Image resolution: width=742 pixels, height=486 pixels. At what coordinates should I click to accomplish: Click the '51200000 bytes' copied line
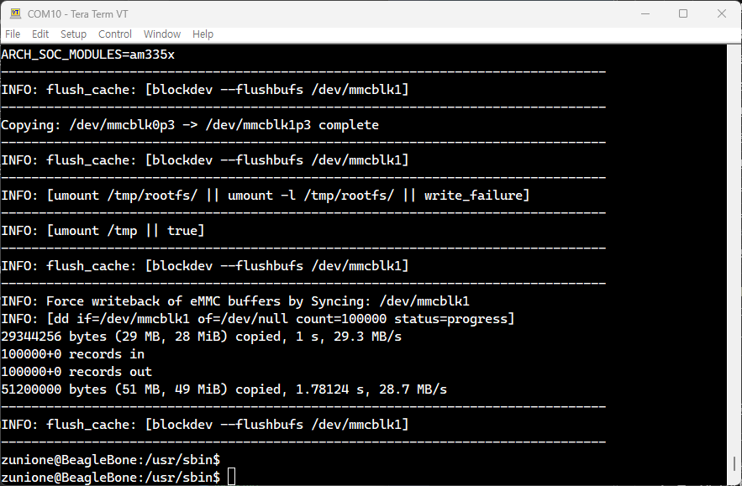tap(224, 389)
